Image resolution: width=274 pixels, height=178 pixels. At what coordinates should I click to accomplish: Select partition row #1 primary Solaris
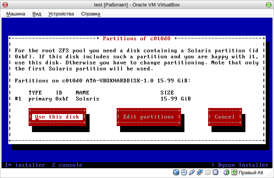(x=103, y=99)
